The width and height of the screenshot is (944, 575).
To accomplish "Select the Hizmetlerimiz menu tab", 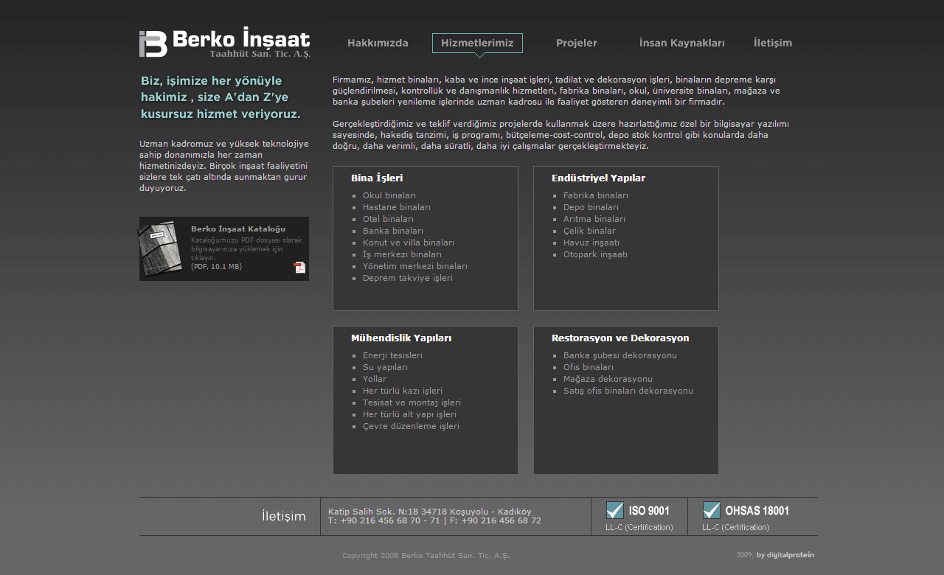I will click(477, 43).
